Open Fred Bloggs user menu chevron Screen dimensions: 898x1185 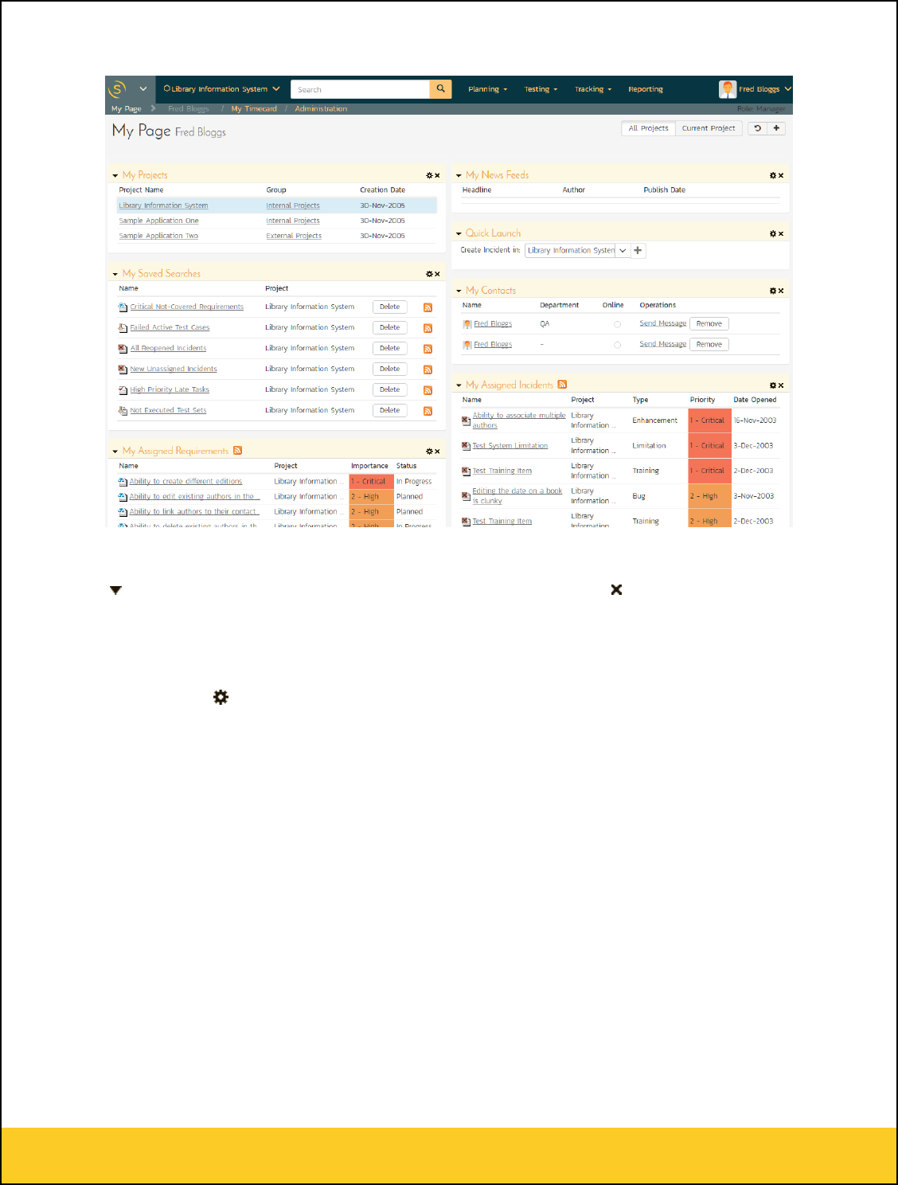[787, 89]
